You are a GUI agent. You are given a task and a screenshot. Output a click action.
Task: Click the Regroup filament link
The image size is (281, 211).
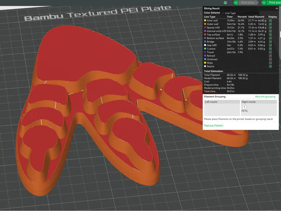tap(214, 126)
